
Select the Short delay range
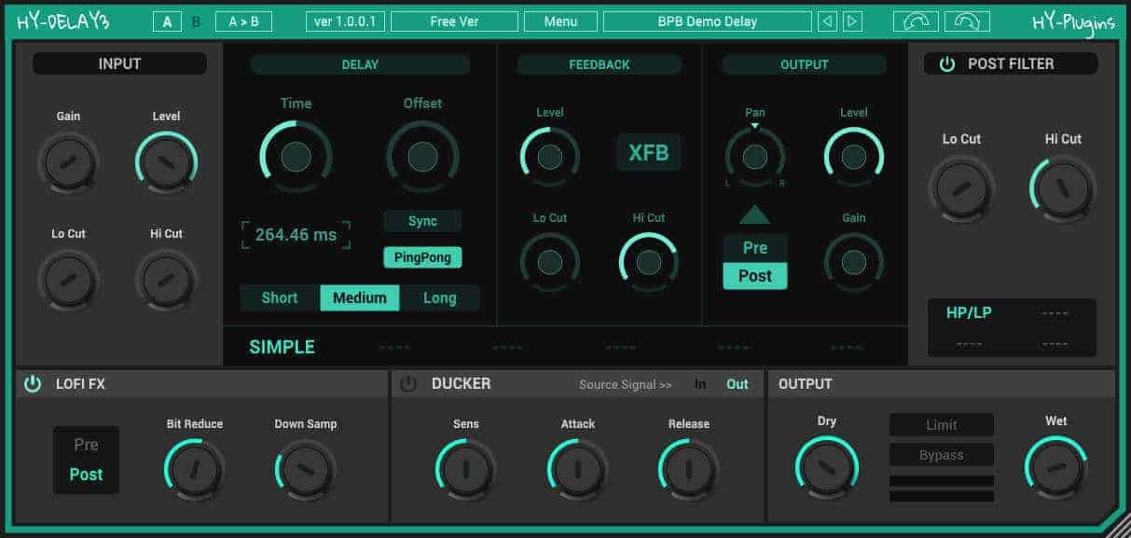tap(280, 298)
